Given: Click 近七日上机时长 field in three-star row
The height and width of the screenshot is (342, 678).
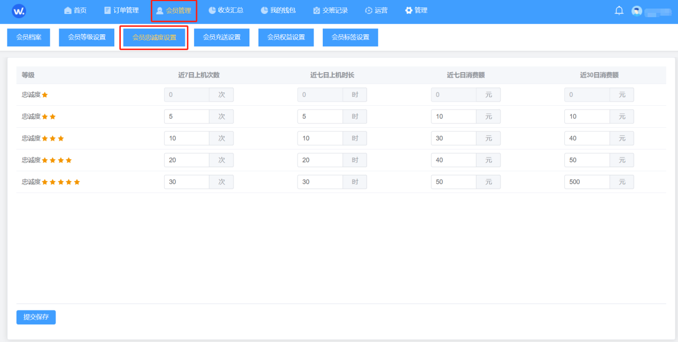Looking at the screenshot, I should [x=320, y=138].
